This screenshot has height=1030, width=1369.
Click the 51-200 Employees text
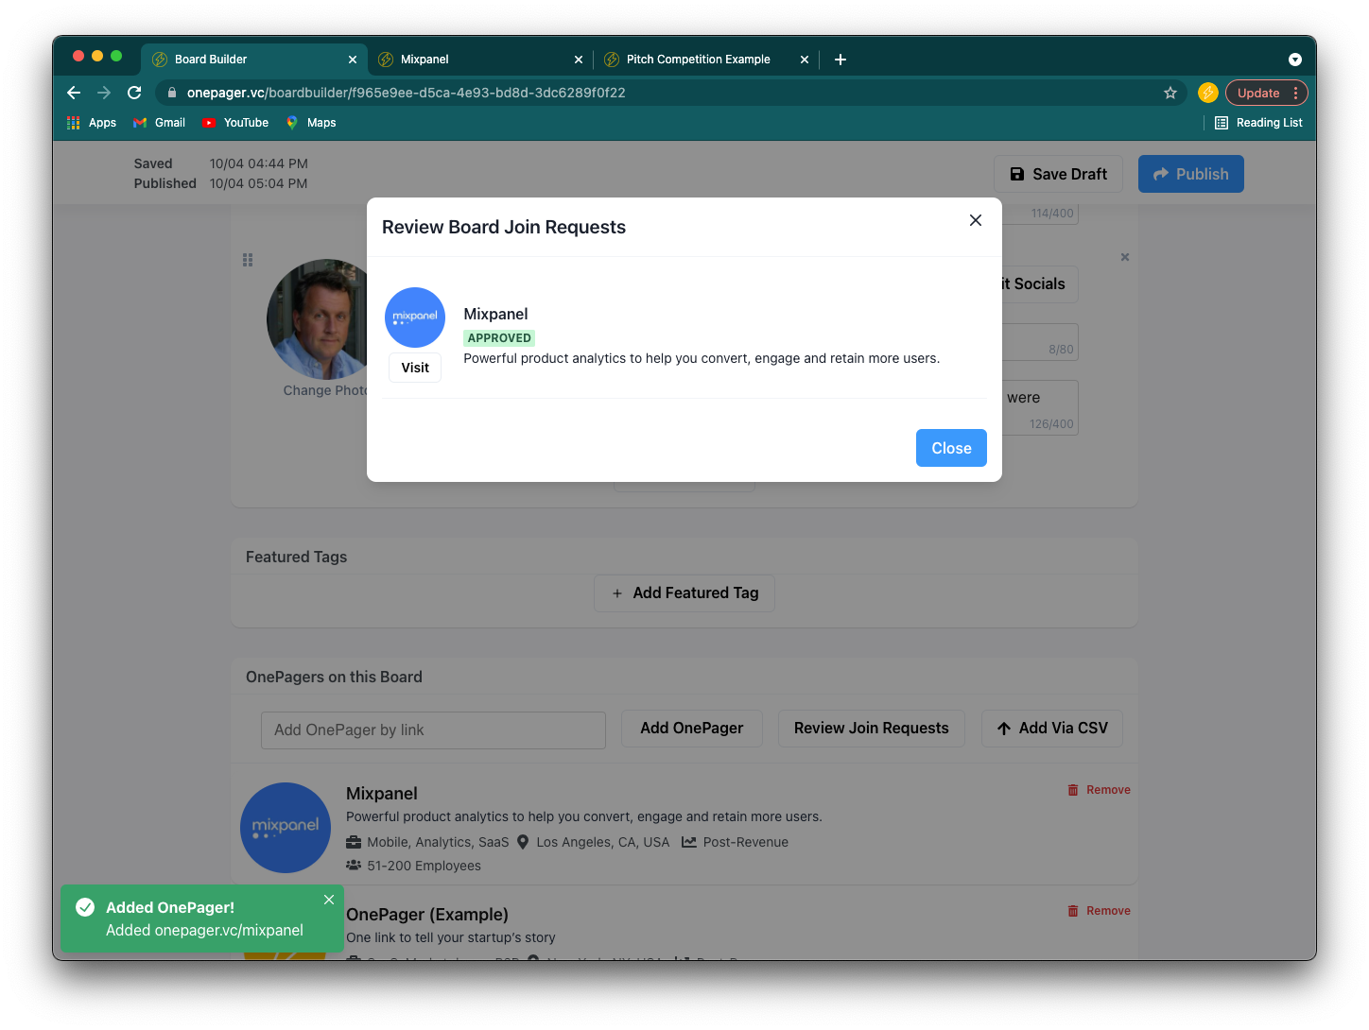424,866
